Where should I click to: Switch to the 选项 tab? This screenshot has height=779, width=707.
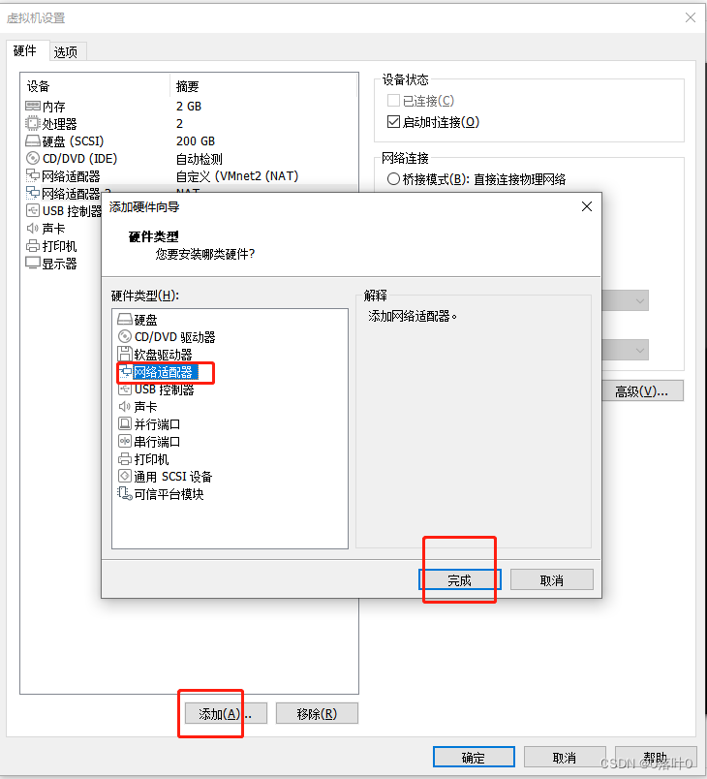(x=67, y=51)
